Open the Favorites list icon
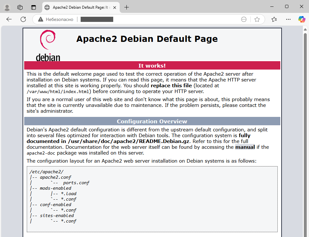The height and width of the screenshot is (237, 309). click(274, 19)
